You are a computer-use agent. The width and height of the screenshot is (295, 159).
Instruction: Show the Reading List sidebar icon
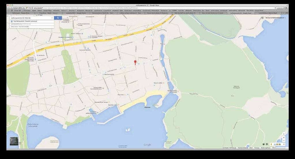click(x=8, y=11)
